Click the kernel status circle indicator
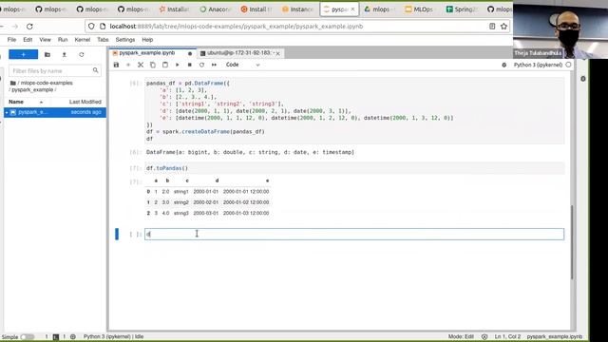 [x=568, y=65]
